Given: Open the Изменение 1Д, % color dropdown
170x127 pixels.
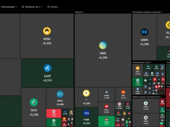Looking at the screenshot, I should 32,7.
